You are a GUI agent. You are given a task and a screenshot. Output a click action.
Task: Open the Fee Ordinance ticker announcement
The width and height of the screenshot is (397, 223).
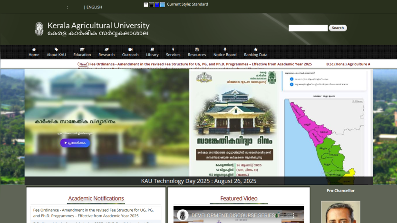tap(201, 64)
